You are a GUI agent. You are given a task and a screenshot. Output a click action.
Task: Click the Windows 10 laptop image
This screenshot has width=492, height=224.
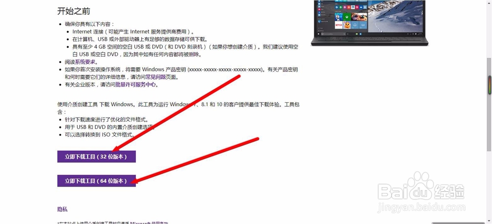[x=369, y=23]
